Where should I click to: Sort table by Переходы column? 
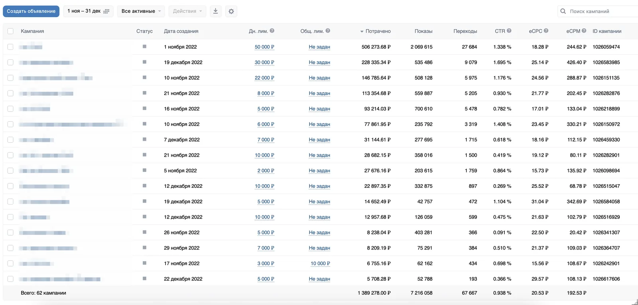pyautogui.click(x=465, y=31)
